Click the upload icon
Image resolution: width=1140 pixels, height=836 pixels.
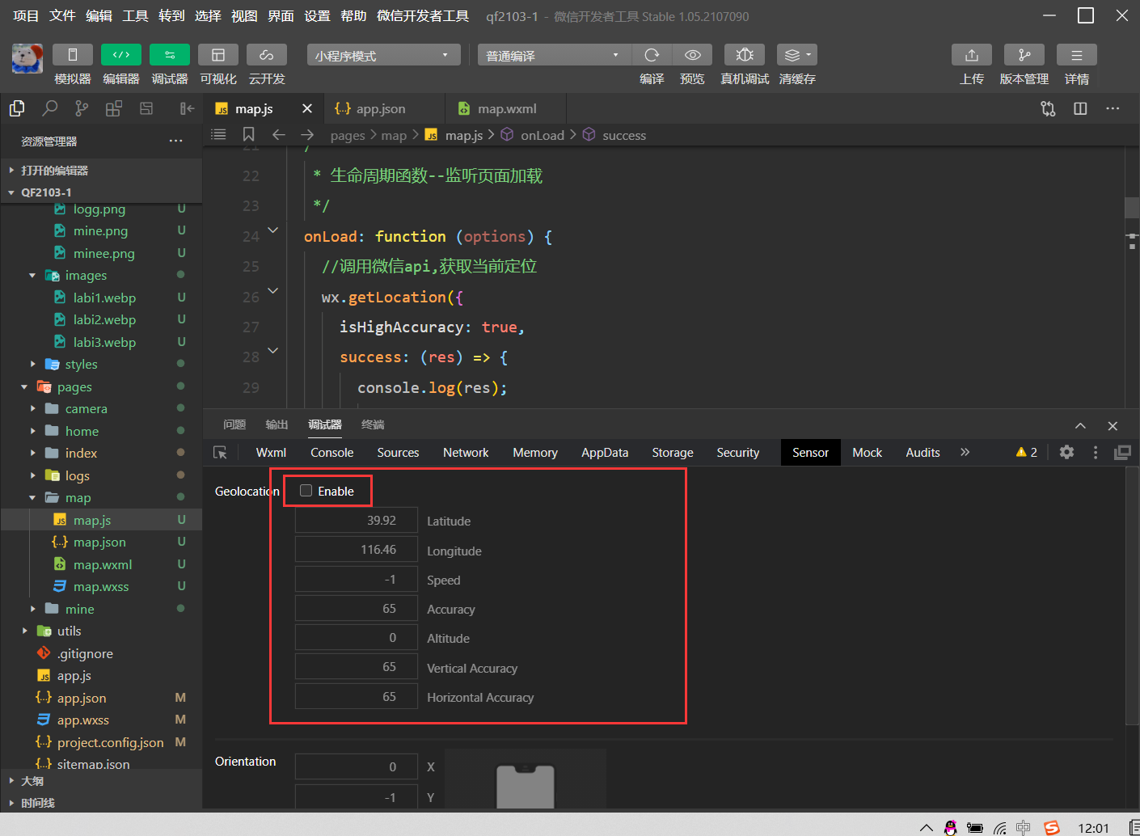972,55
